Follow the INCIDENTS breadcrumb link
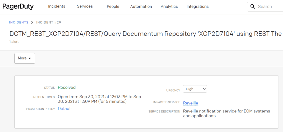Screen dimensions: 283x132 point(19,22)
